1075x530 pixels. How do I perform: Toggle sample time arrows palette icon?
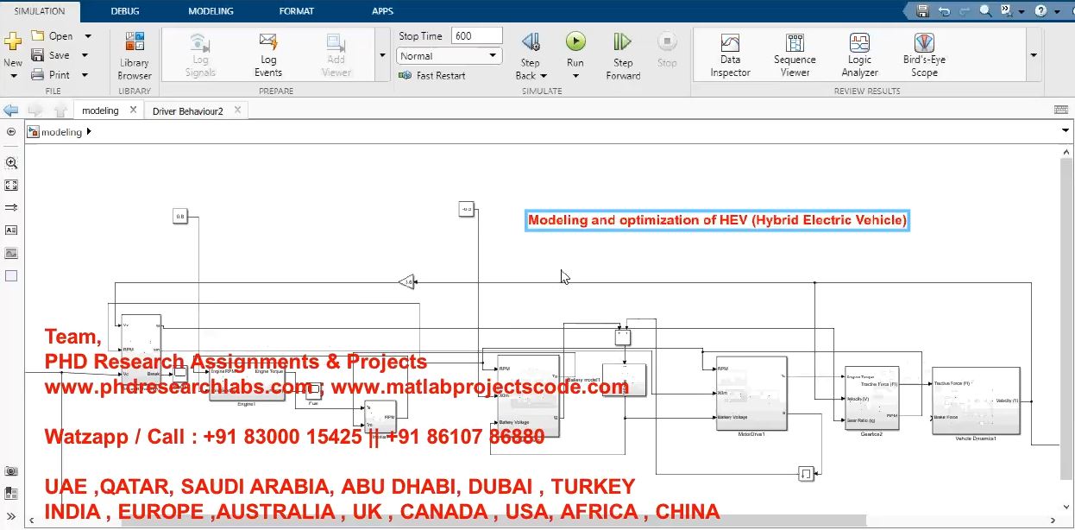[11, 208]
